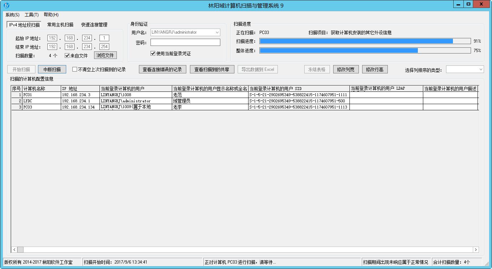Click the 浏览文件 button

(x=105, y=55)
